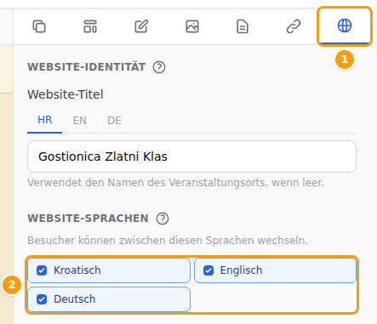This screenshot has width=377, height=324.
Task: Switch website title to HR tab
Action: click(x=45, y=120)
